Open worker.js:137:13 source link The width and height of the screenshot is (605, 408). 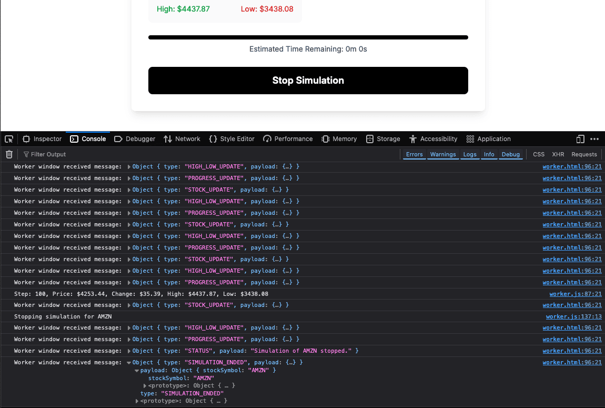[x=573, y=317]
